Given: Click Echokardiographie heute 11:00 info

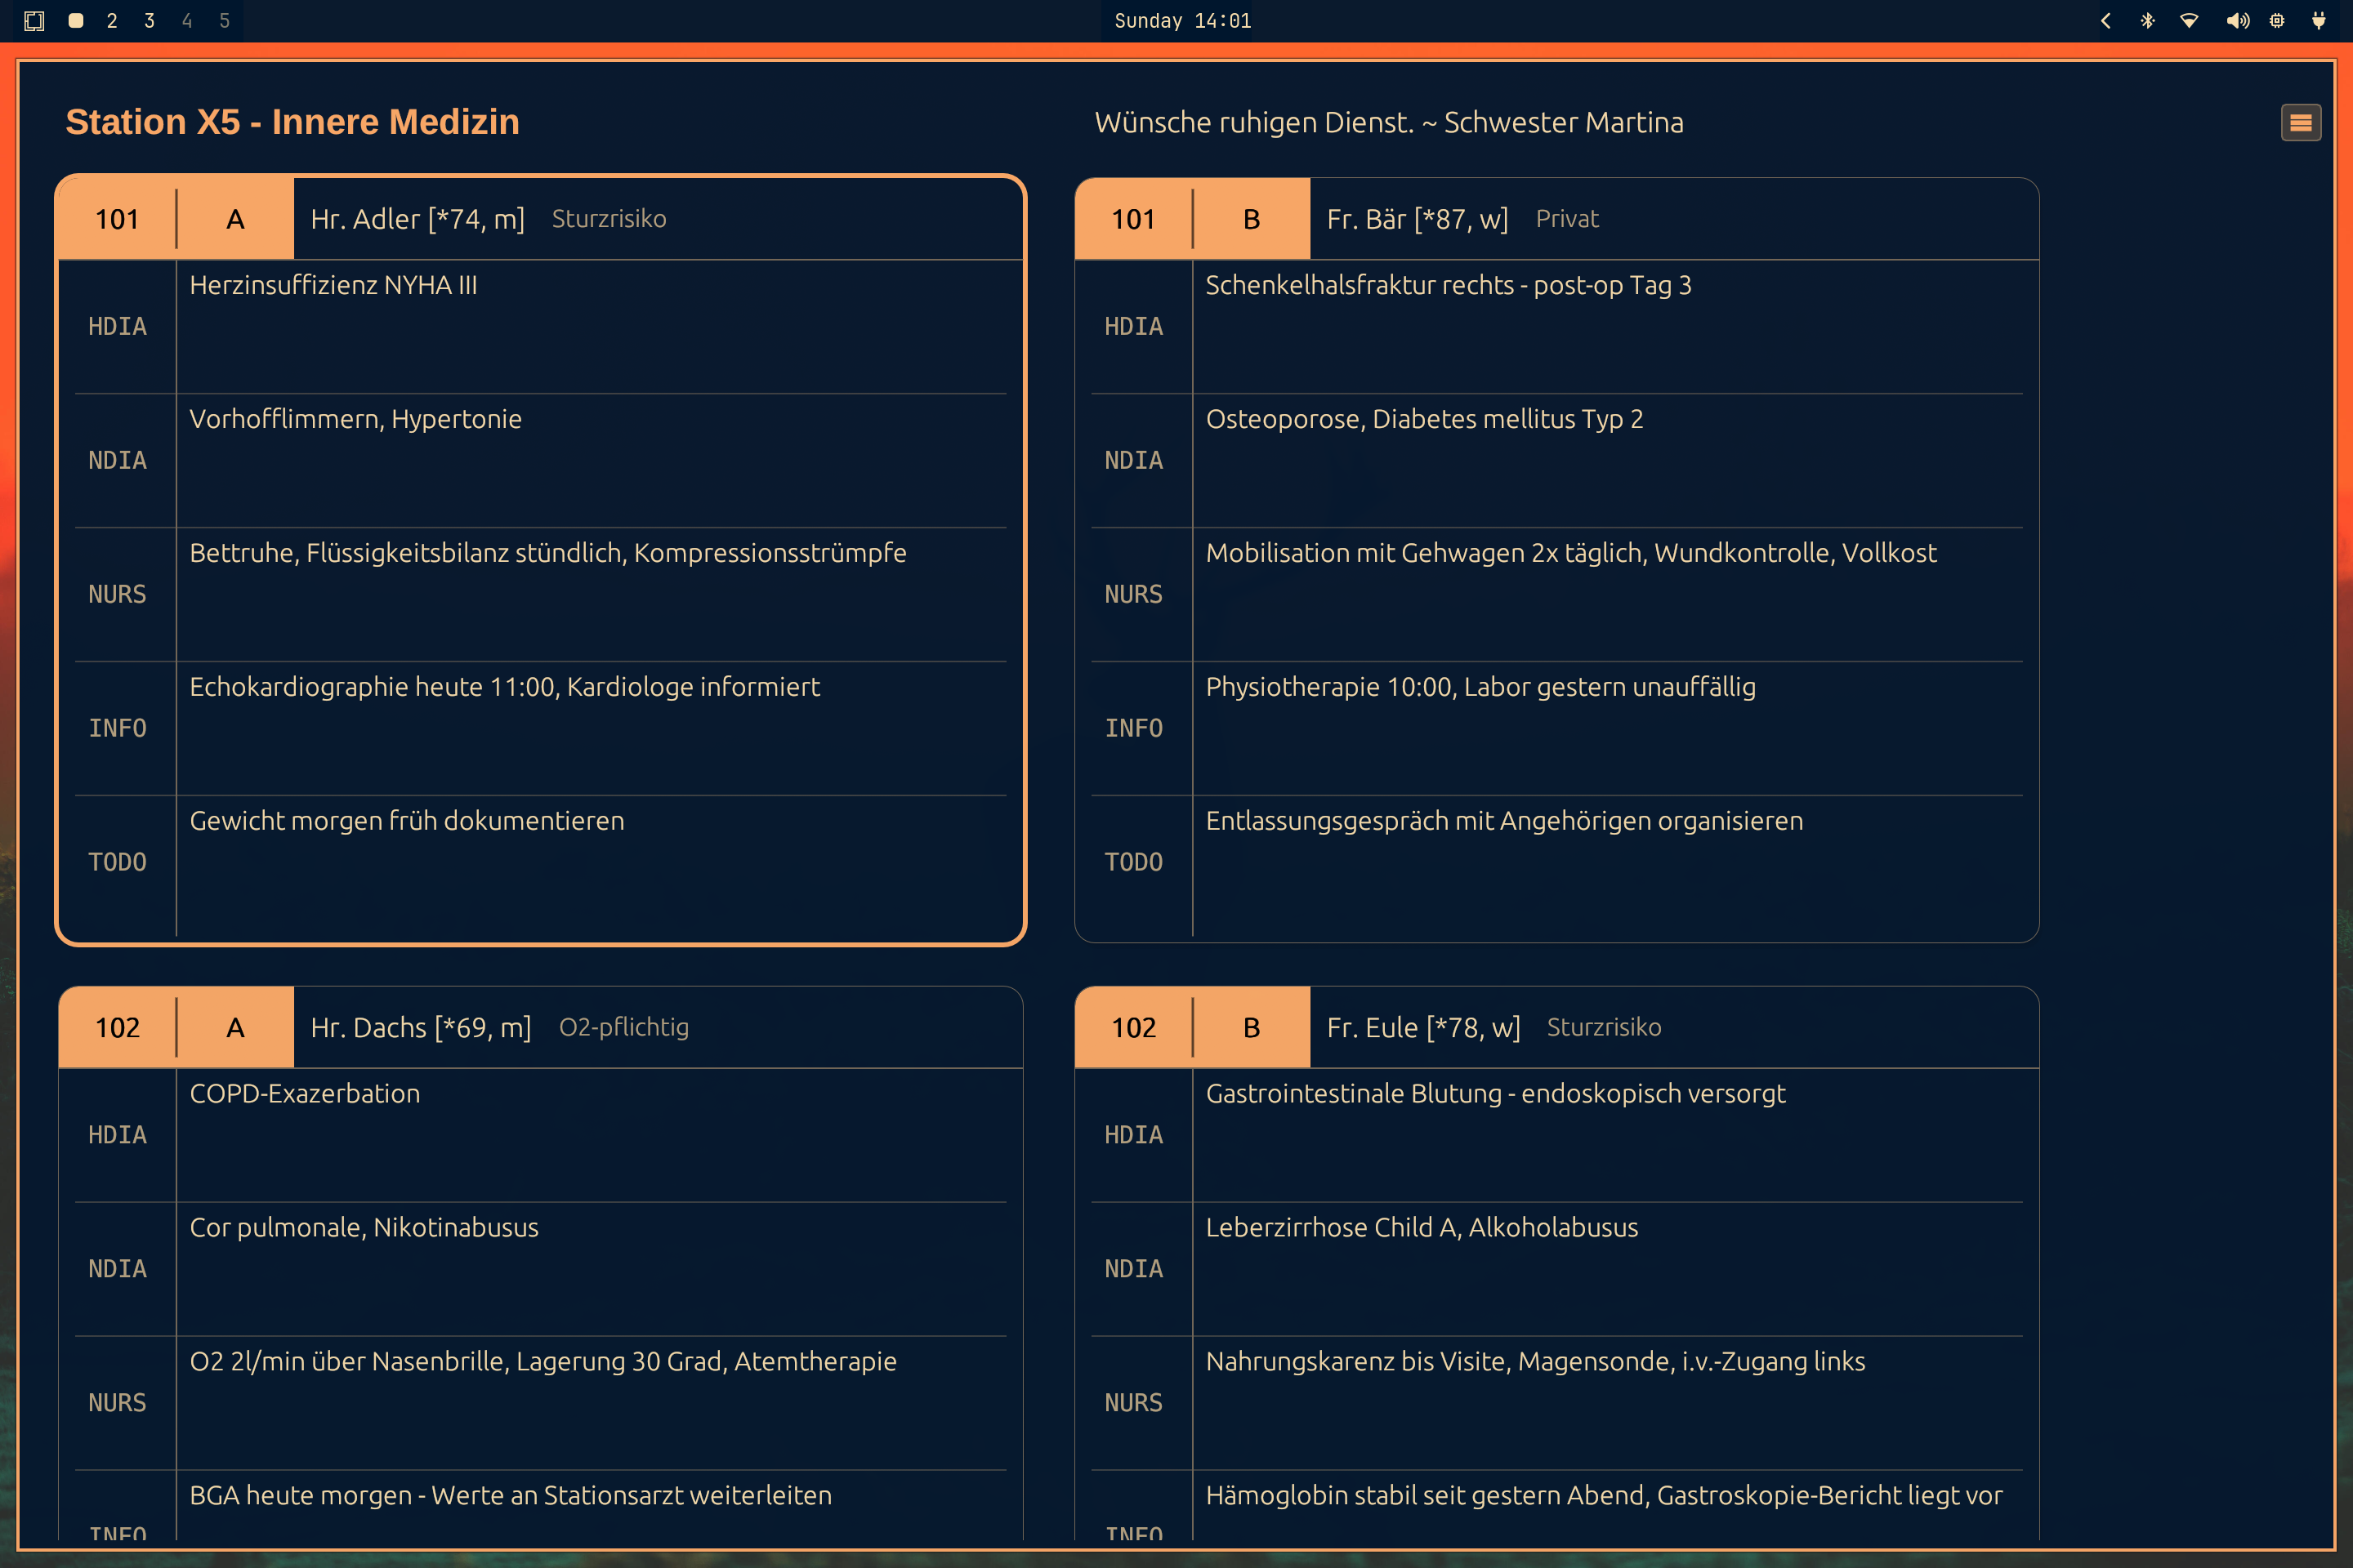Looking at the screenshot, I should tap(504, 687).
